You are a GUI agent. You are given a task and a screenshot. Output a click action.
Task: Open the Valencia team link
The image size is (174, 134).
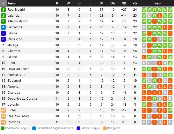[14, 16]
